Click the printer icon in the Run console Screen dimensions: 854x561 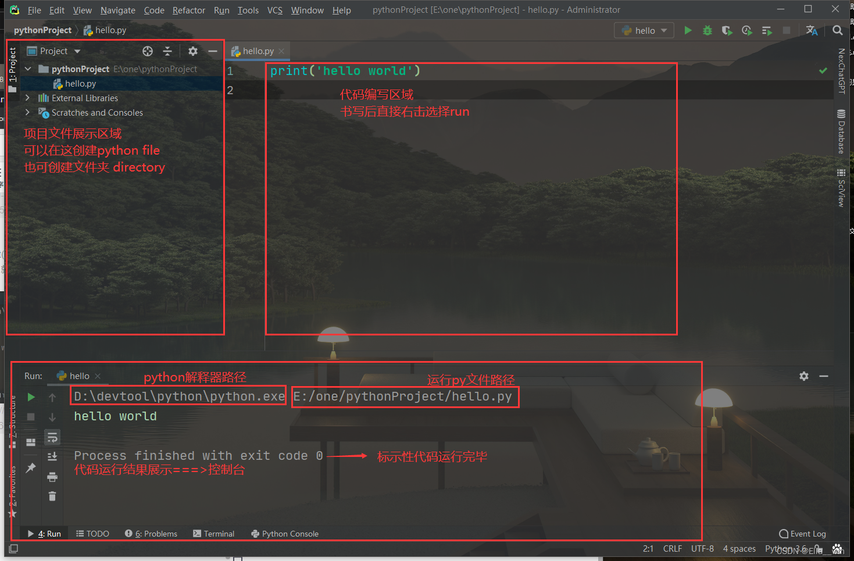tap(52, 477)
